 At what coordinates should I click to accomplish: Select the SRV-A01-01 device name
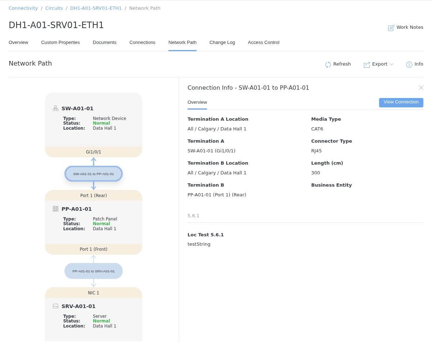pos(78,306)
